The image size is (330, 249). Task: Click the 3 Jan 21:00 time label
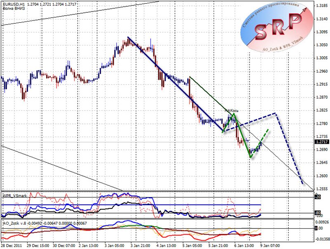pyautogui.click(x=140, y=246)
